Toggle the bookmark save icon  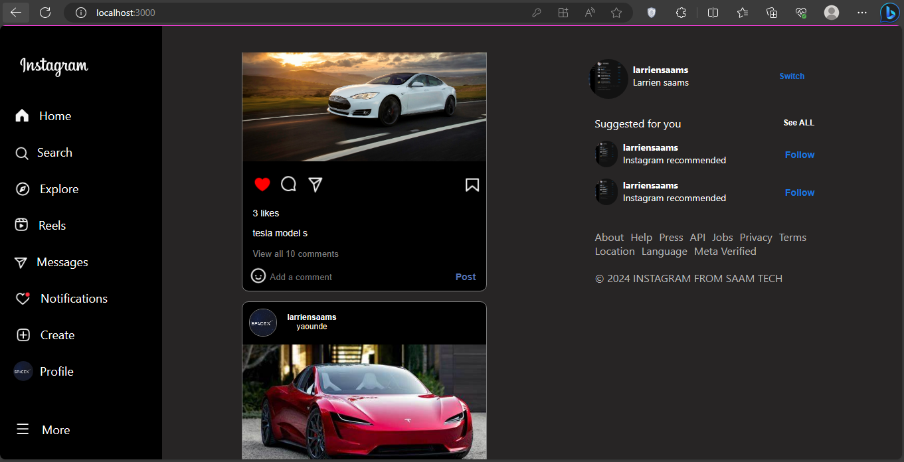[472, 185]
